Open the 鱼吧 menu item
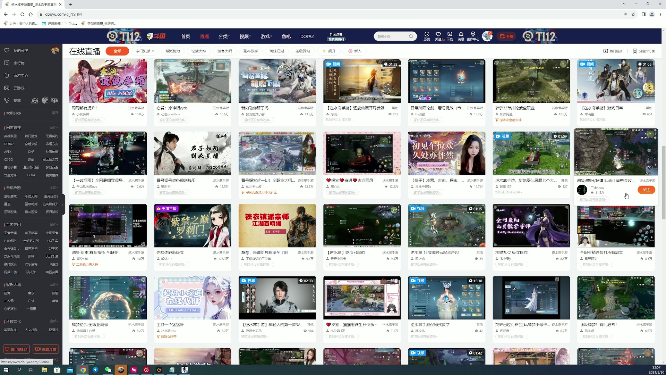This screenshot has height=375, width=666. coord(286,36)
